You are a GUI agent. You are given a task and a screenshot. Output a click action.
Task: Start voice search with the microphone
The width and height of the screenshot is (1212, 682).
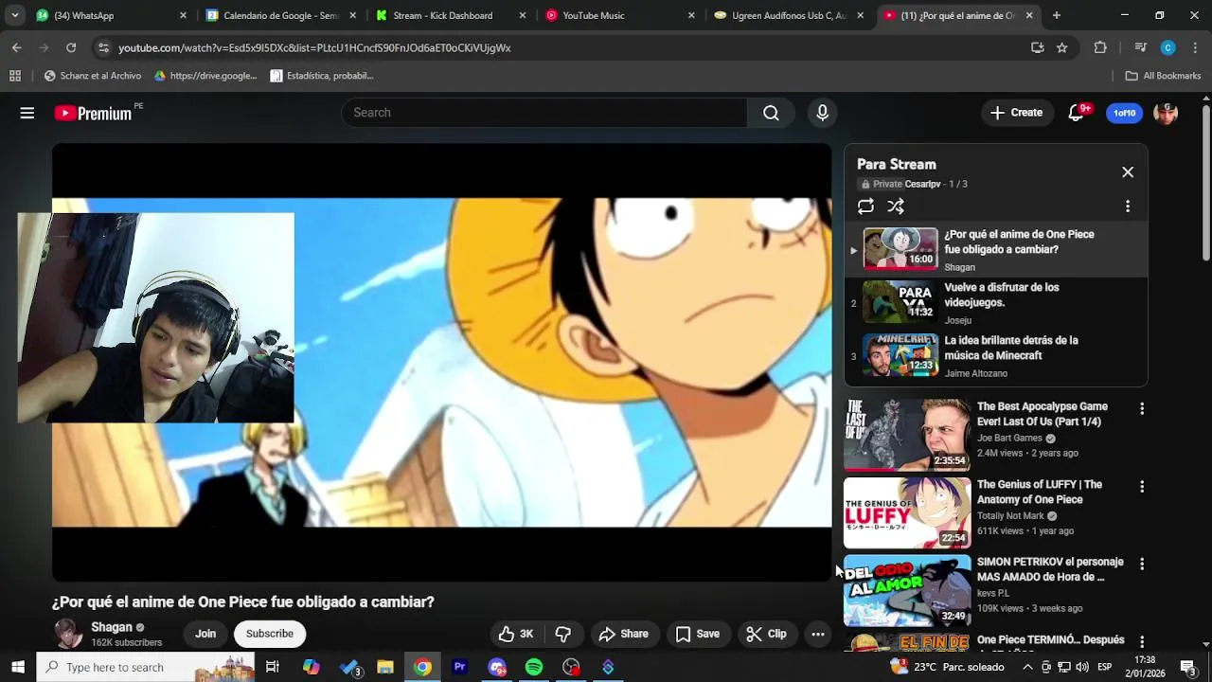(x=822, y=113)
